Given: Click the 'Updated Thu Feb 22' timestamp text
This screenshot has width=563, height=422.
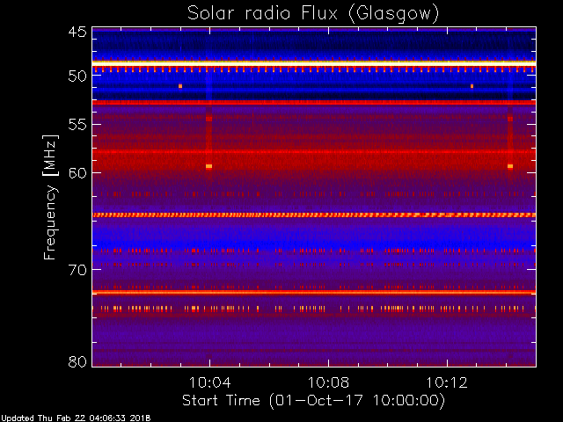Looking at the screenshot, I should coord(76,418).
